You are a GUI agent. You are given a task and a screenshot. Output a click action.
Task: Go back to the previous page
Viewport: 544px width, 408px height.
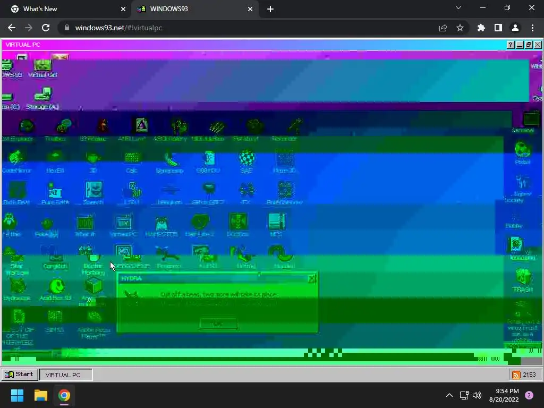click(x=12, y=28)
